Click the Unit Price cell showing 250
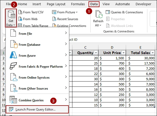Image resolution: width=157 pixels, height=116 pixels. (112, 95)
